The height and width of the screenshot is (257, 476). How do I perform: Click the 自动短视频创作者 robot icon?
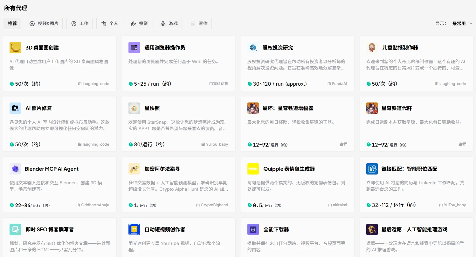tap(134, 229)
